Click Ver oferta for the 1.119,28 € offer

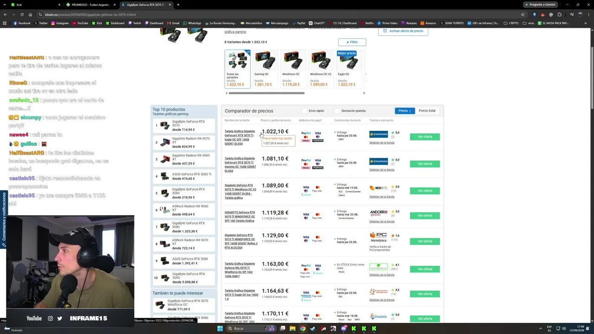click(425, 216)
